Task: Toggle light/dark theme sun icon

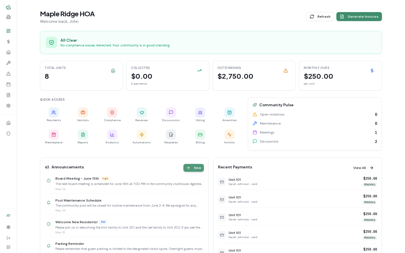Action: [8, 227]
